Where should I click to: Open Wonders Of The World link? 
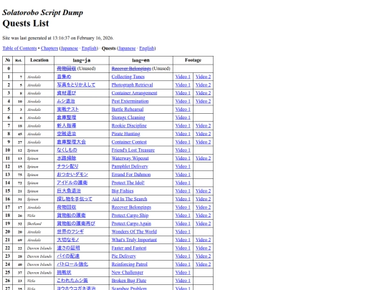point(134,231)
